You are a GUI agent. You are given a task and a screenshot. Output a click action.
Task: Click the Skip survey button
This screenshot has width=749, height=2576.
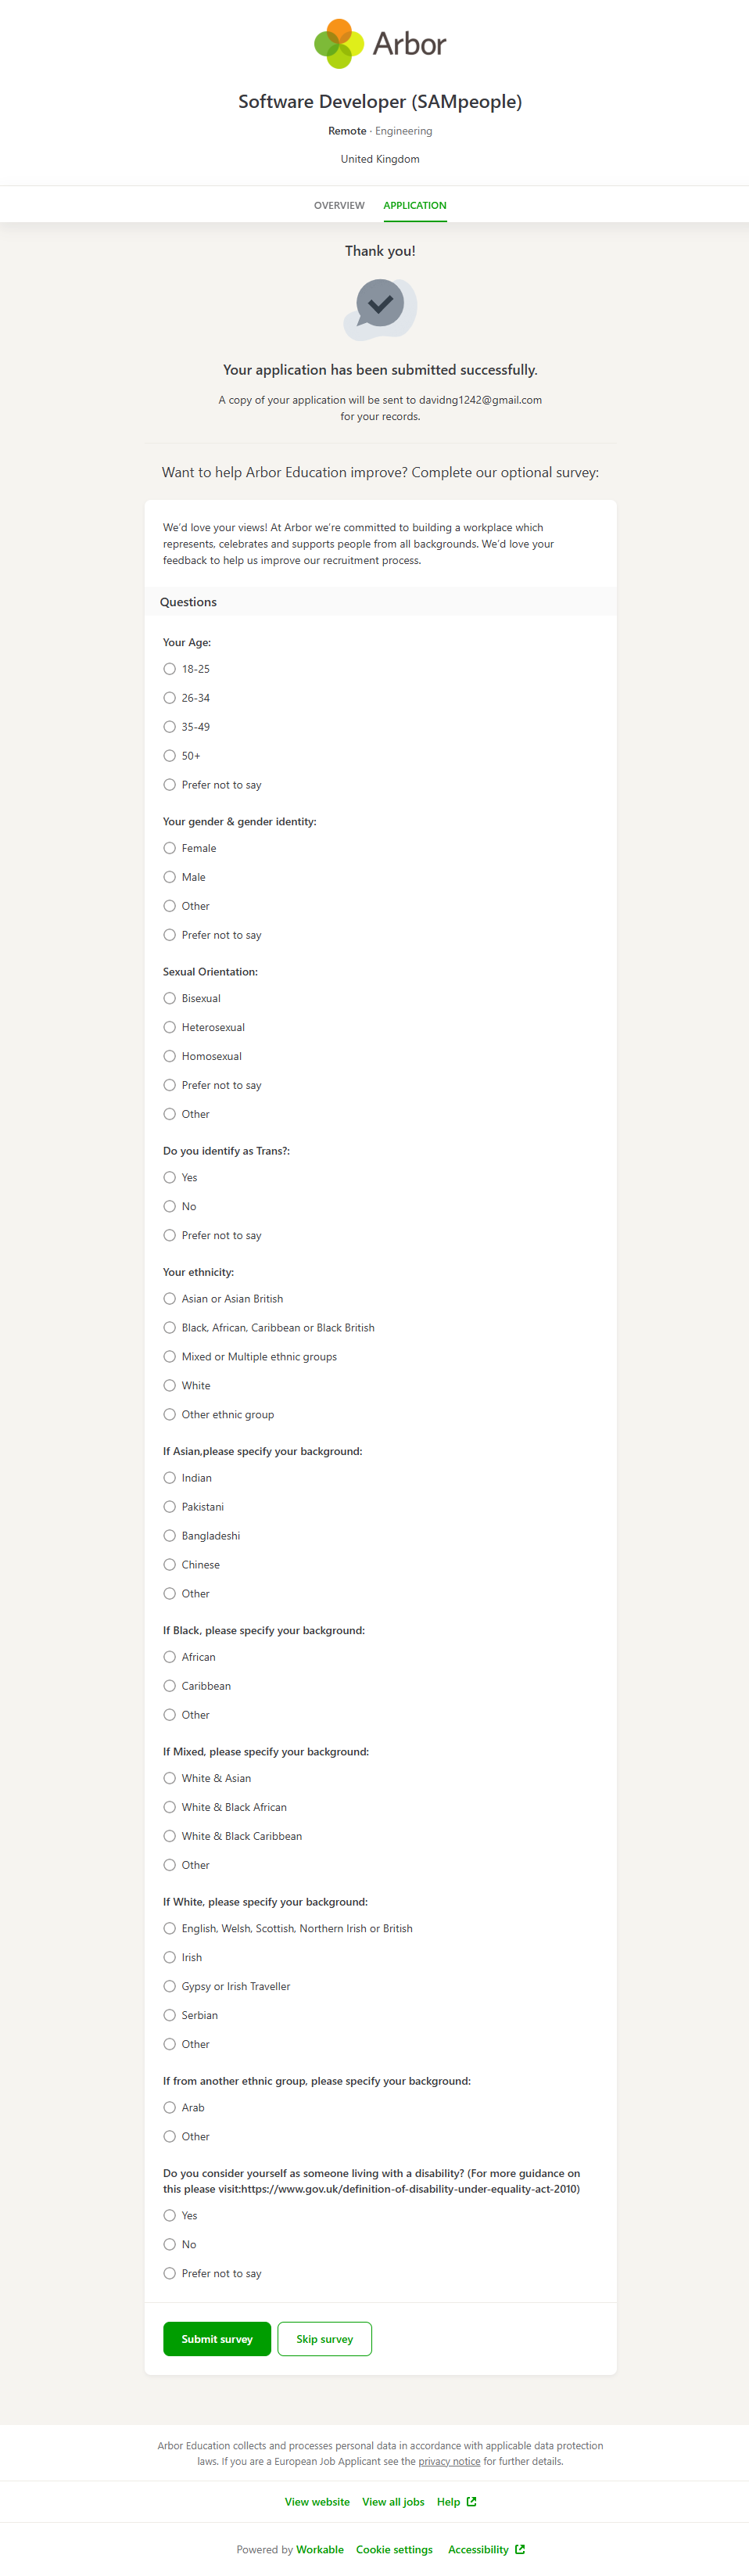pyautogui.click(x=324, y=2338)
